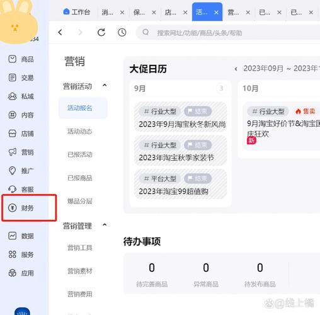
Task: Open the 财务 yuan icon
Action: pos(12,208)
